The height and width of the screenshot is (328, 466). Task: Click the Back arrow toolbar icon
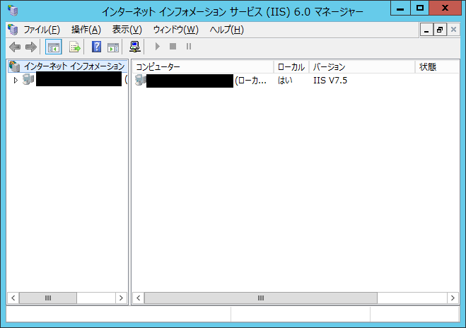pos(15,47)
